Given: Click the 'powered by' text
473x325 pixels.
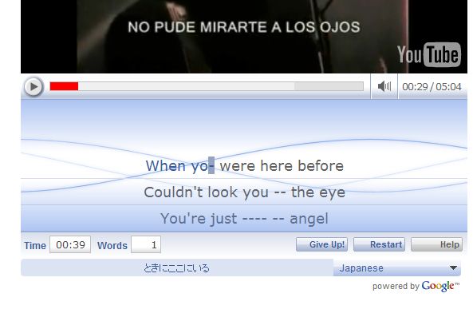Looking at the screenshot, I should [x=396, y=286].
